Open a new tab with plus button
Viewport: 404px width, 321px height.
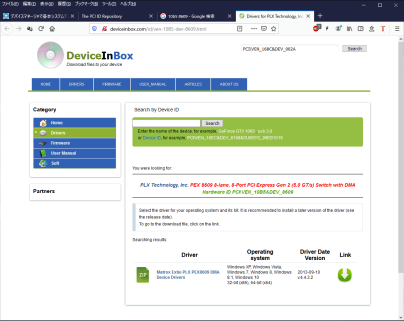coord(320,16)
